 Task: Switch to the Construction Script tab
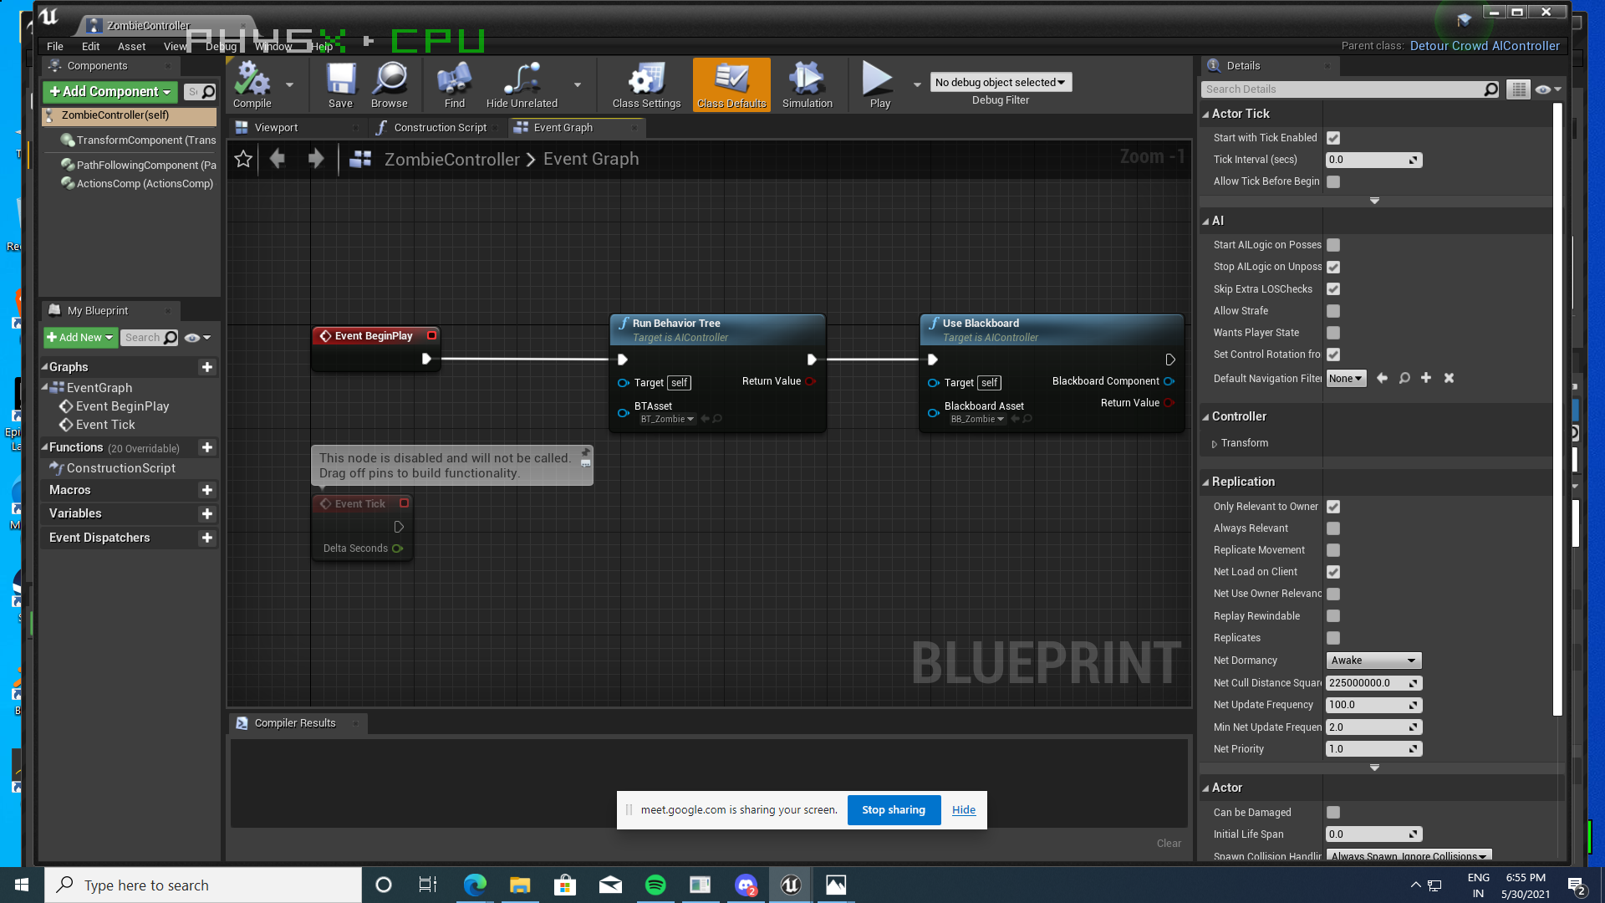(440, 128)
